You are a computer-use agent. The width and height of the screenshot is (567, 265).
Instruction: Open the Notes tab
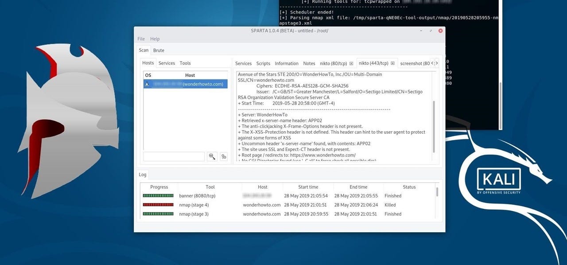click(x=309, y=64)
